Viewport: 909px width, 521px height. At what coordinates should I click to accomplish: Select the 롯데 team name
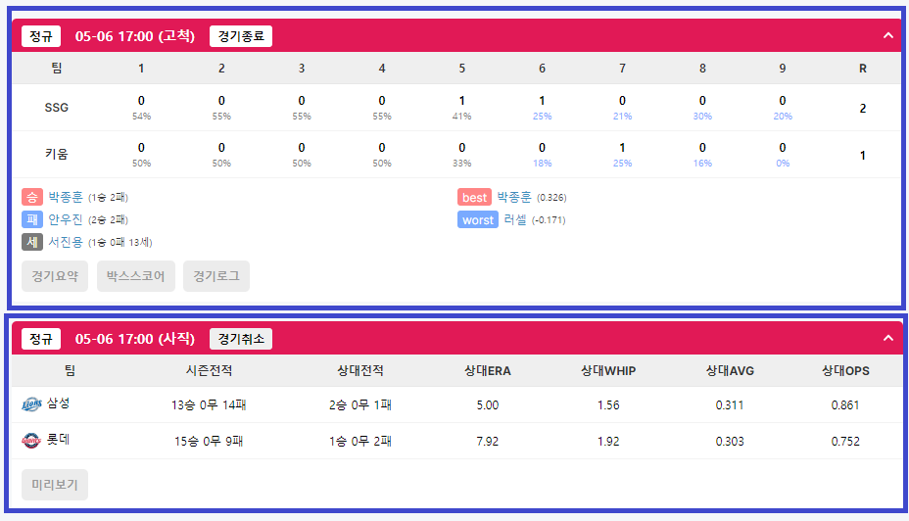[x=59, y=440]
